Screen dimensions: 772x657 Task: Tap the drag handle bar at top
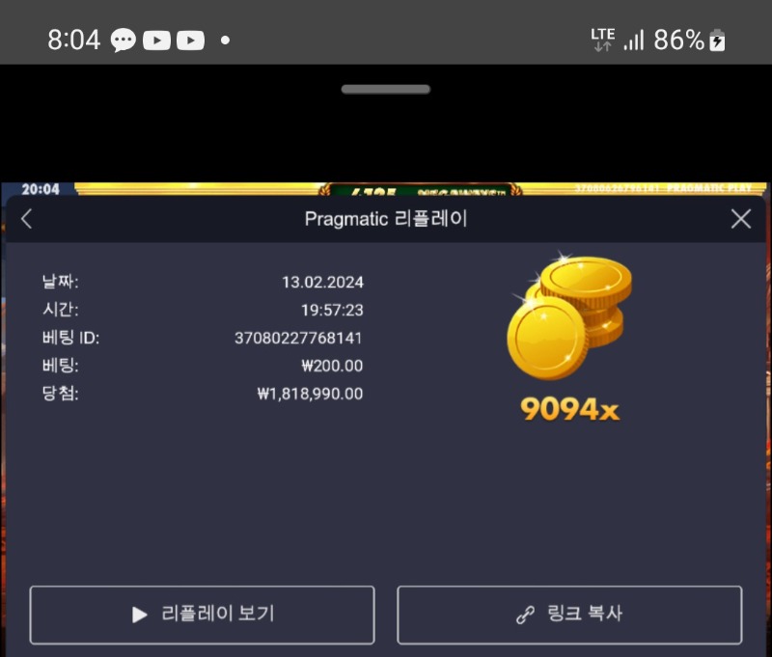pos(385,89)
